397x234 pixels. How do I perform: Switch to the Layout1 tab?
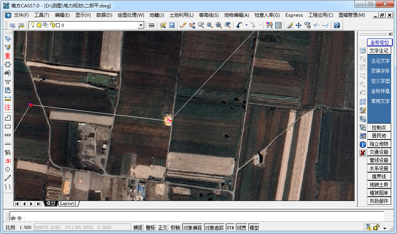click(68, 203)
